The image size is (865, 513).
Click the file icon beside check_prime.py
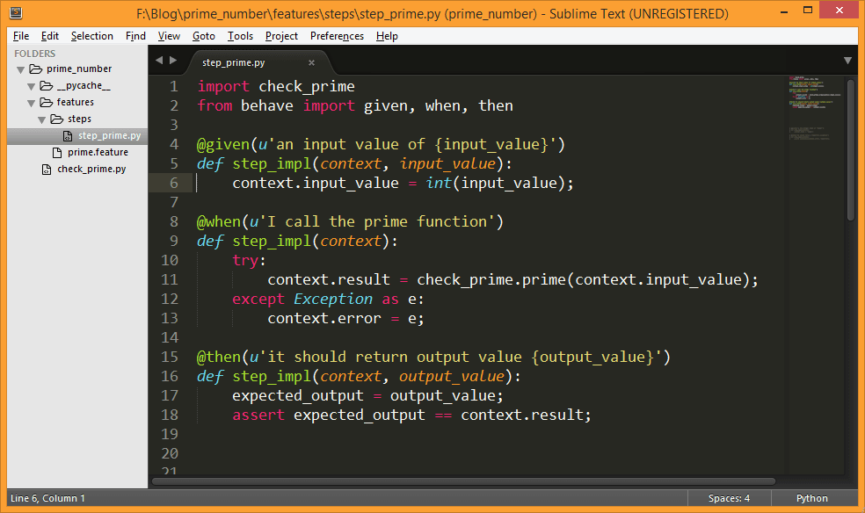click(47, 169)
